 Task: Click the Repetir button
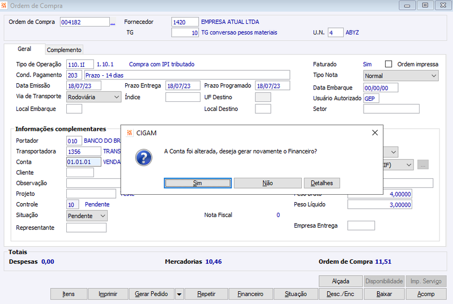[x=206, y=294]
